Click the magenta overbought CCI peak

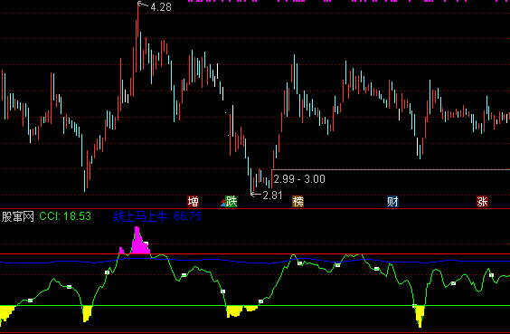pos(140,241)
